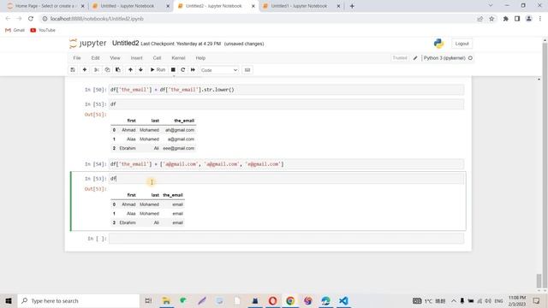This screenshot has height=308, width=548.
Task: Click the kernel idle circle indicator
Action: (470, 58)
